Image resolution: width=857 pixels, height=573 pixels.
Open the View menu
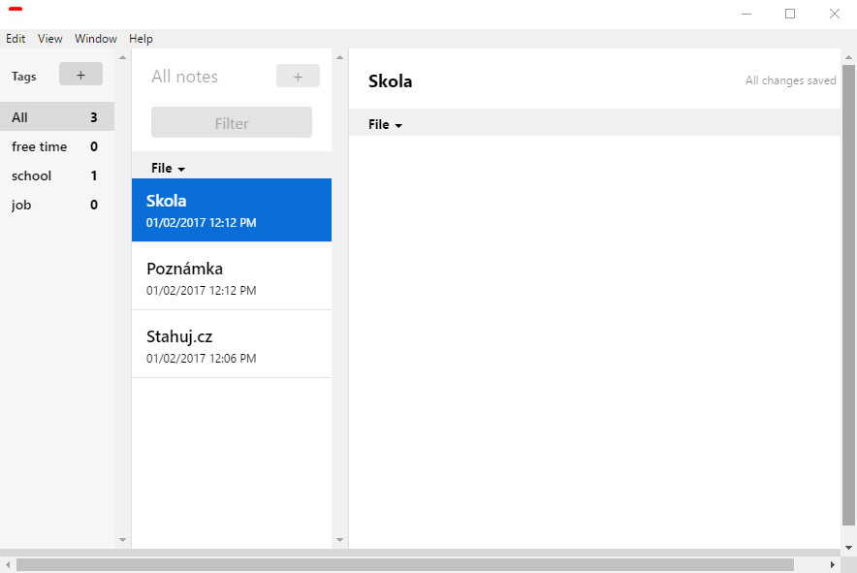49,39
